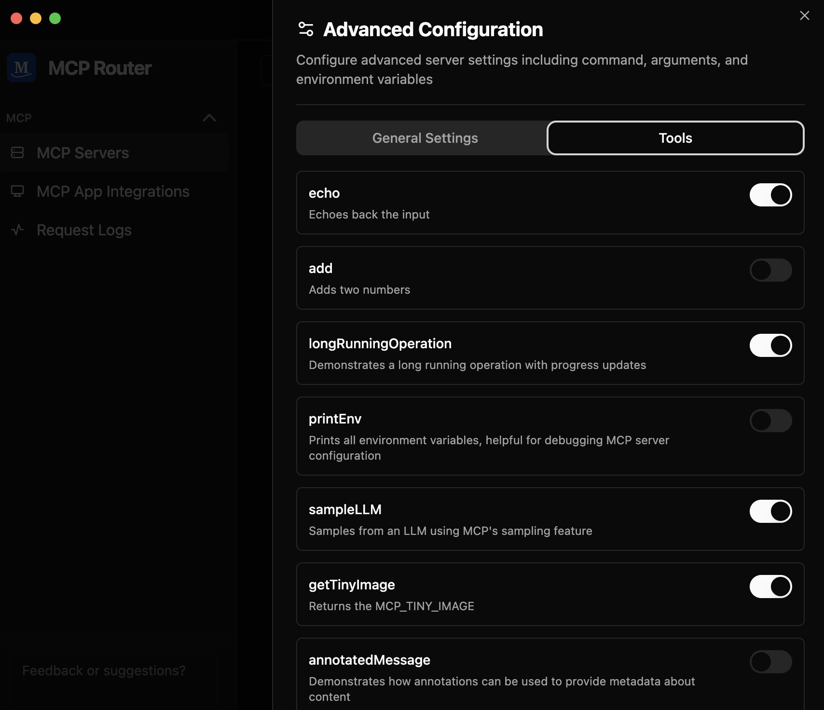Close the Advanced Configuration panel
The height and width of the screenshot is (710, 824).
click(804, 15)
